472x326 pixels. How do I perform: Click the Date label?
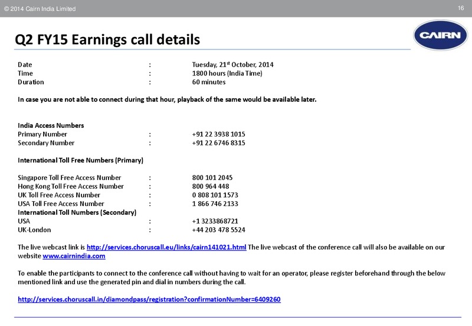pyautogui.click(x=25, y=65)
